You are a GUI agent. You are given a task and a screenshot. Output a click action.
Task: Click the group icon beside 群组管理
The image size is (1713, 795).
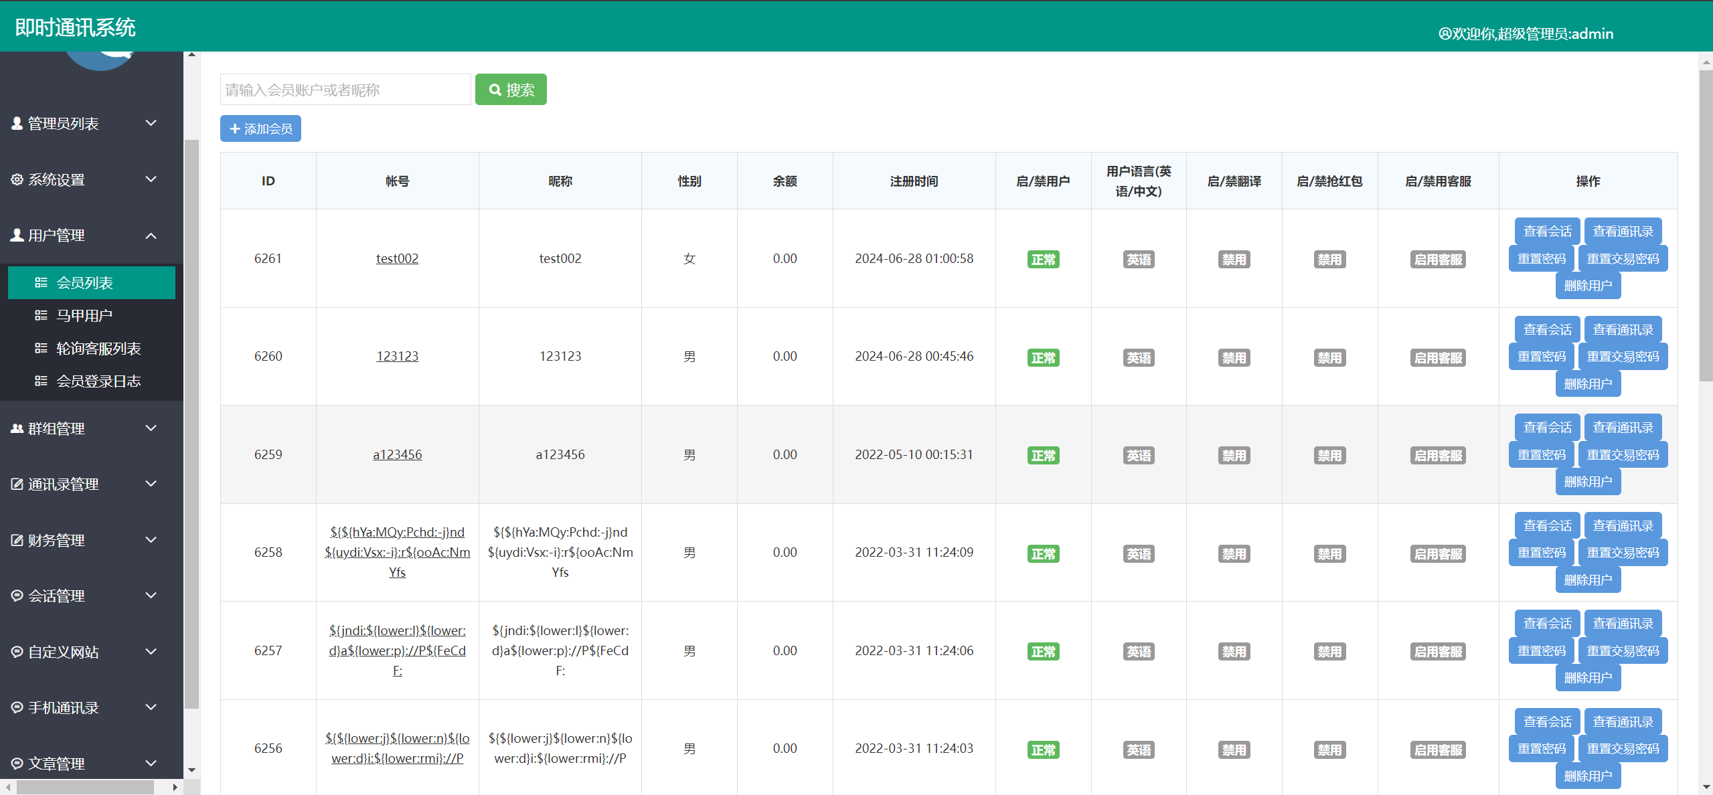pyautogui.click(x=17, y=428)
